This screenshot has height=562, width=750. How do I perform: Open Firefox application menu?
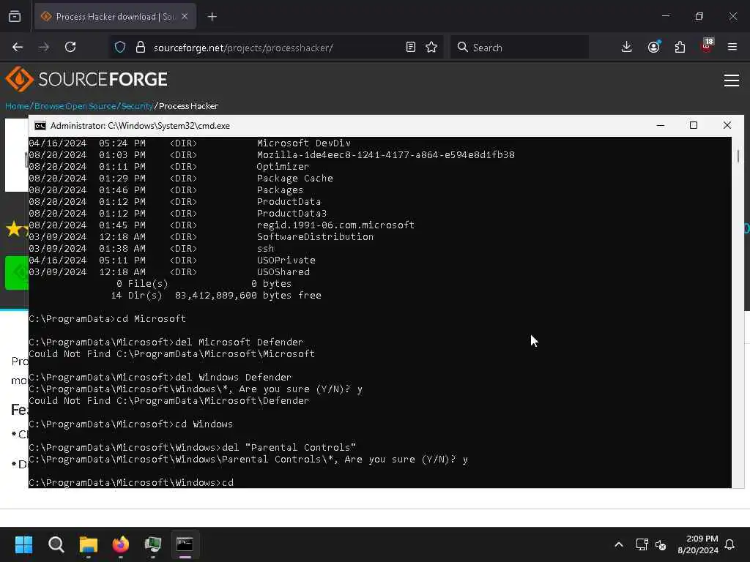732,48
